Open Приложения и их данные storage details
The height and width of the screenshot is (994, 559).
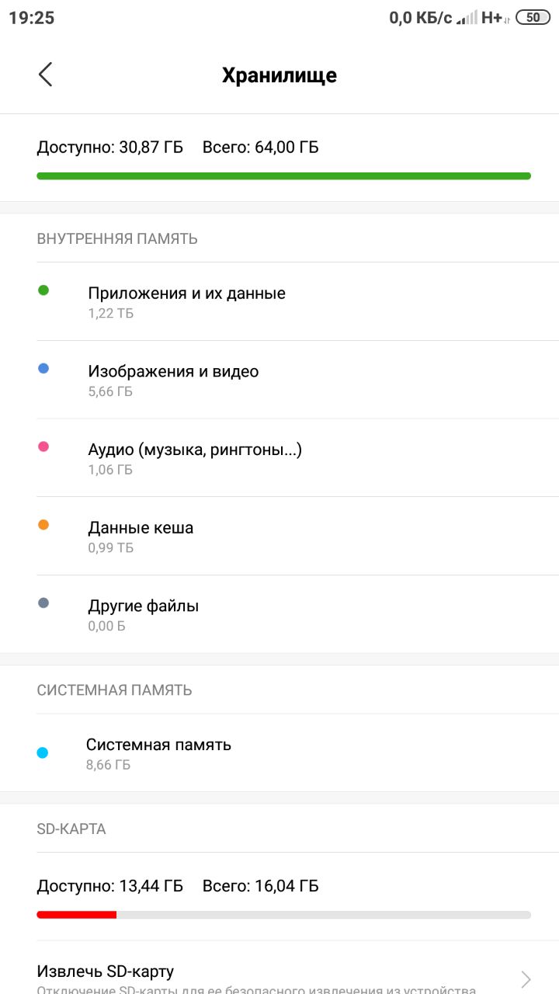click(279, 301)
